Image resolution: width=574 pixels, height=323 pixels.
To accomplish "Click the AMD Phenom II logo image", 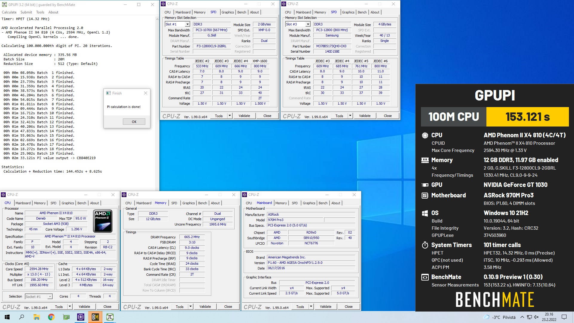I will pos(103,221).
